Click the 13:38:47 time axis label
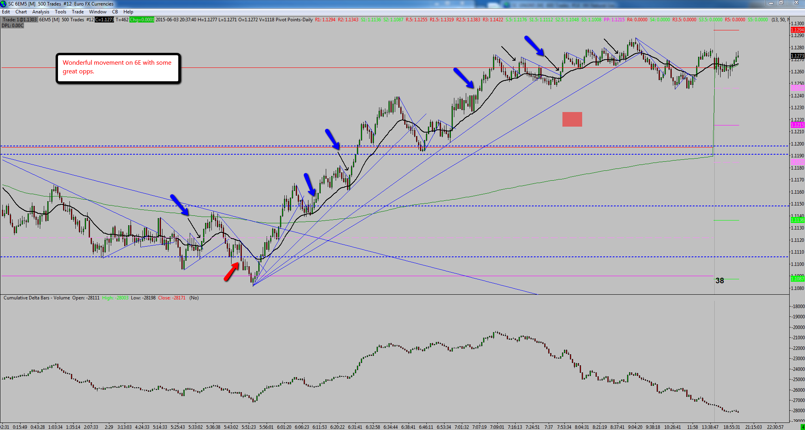This screenshot has height=430, width=805. (x=710, y=427)
